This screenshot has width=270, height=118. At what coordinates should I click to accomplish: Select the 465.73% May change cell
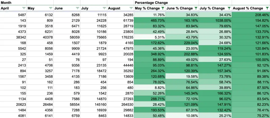click(150, 20)
